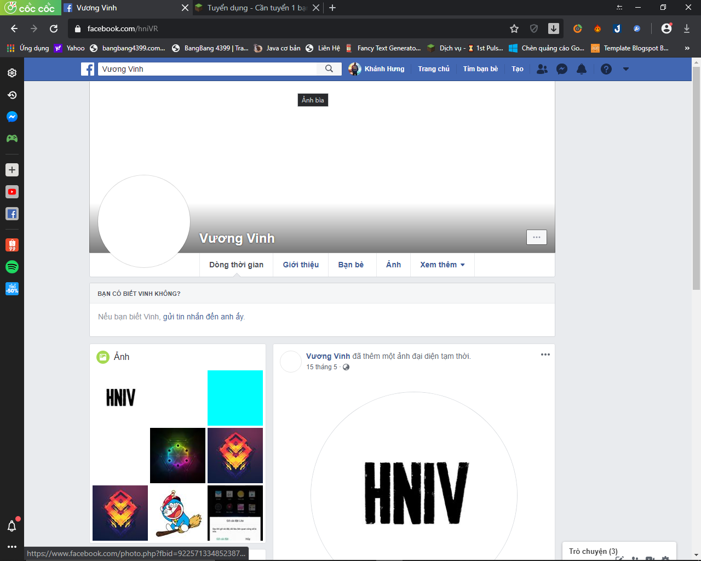
Task: Focus the Facebook search field
Action: [208, 69]
